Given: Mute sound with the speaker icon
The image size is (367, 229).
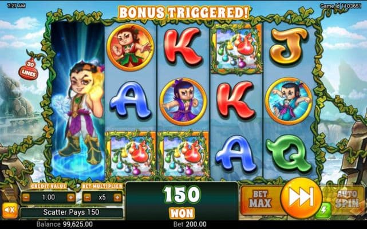Looking at the screenshot, I should 10,210.
